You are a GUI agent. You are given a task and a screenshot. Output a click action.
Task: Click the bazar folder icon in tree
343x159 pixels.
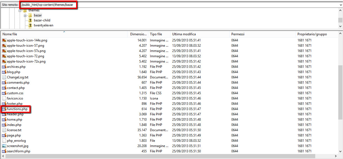point(30,15)
